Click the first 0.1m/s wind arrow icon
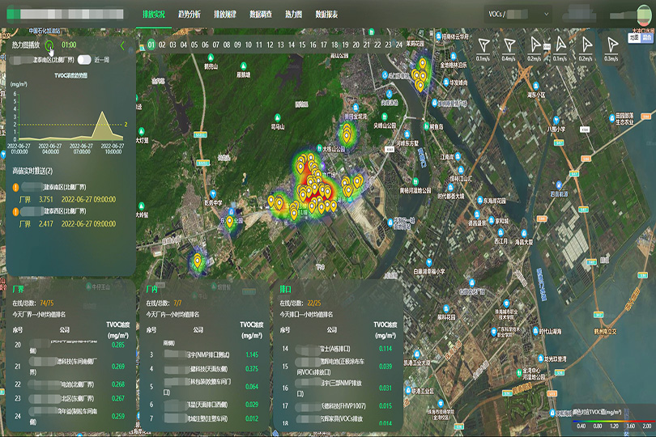 click(x=483, y=45)
